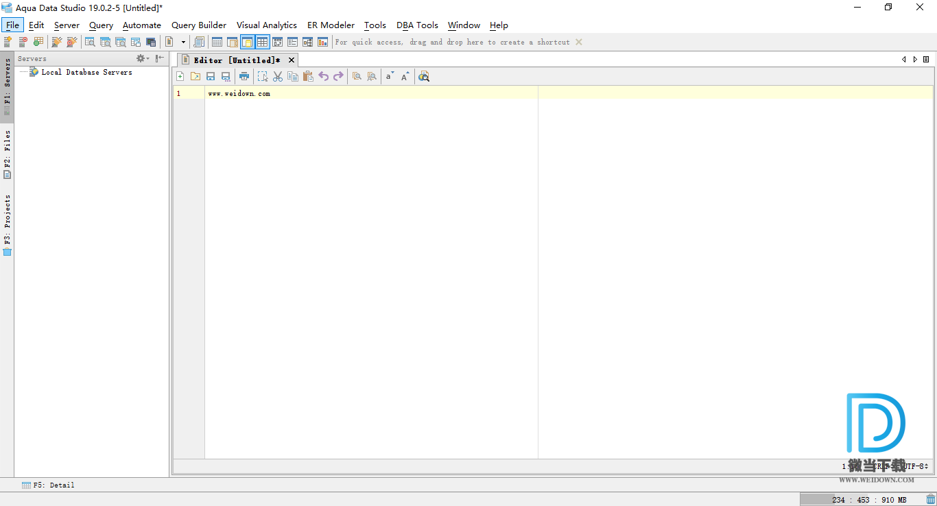Open the DBA Tools menu
Viewport: 937px width, 506px height.
[x=417, y=25]
